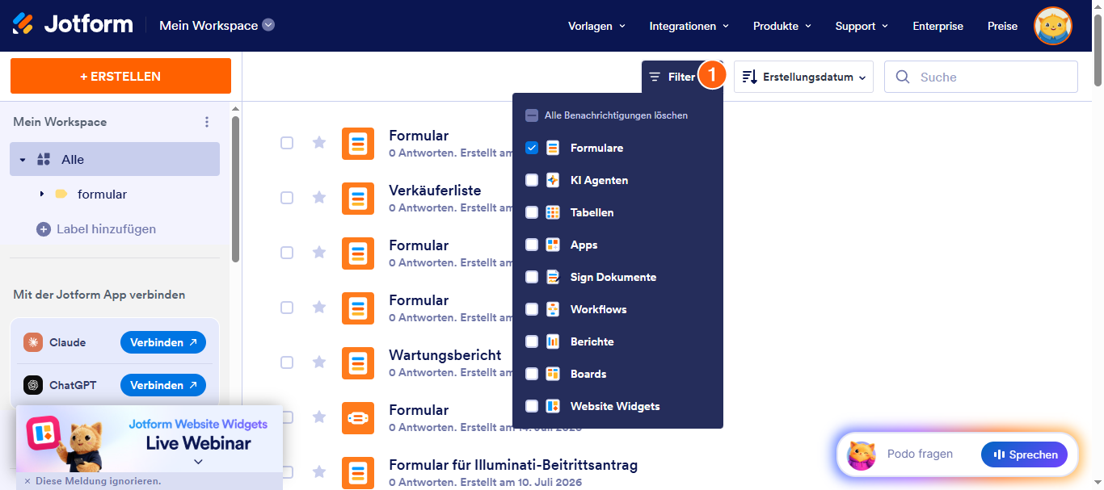Select the Alle item in sidebar

115,159
